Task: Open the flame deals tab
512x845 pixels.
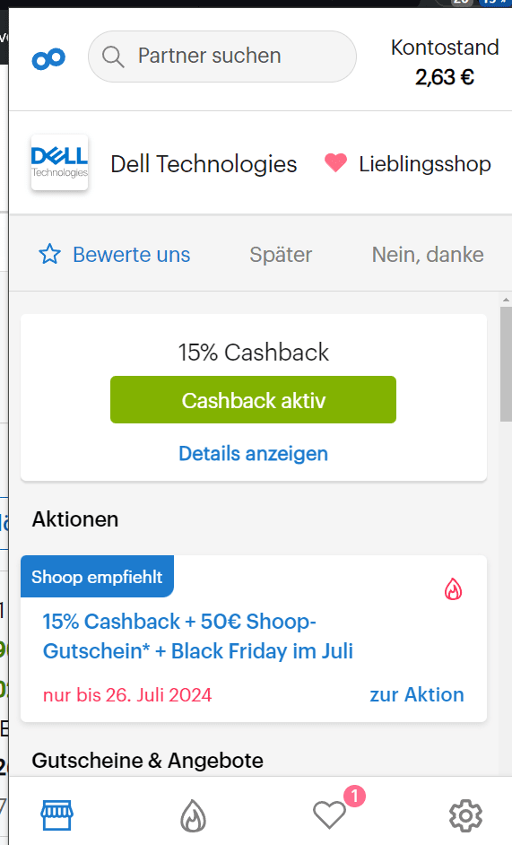Action: (x=193, y=815)
